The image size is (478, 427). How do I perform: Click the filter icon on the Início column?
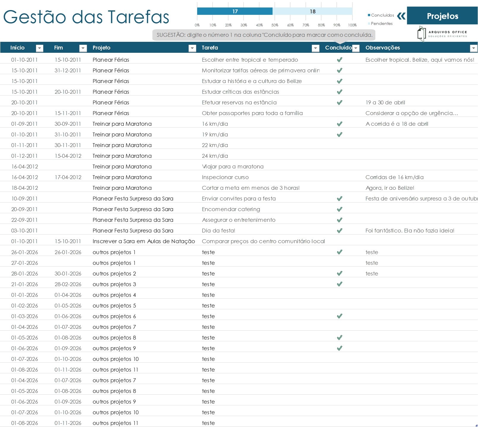(x=39, y=48)
